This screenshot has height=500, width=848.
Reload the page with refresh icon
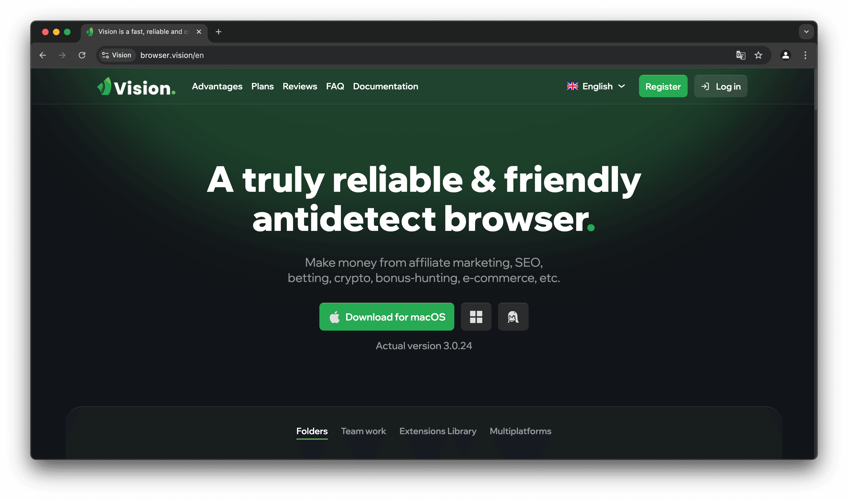[x=82, y=55]
